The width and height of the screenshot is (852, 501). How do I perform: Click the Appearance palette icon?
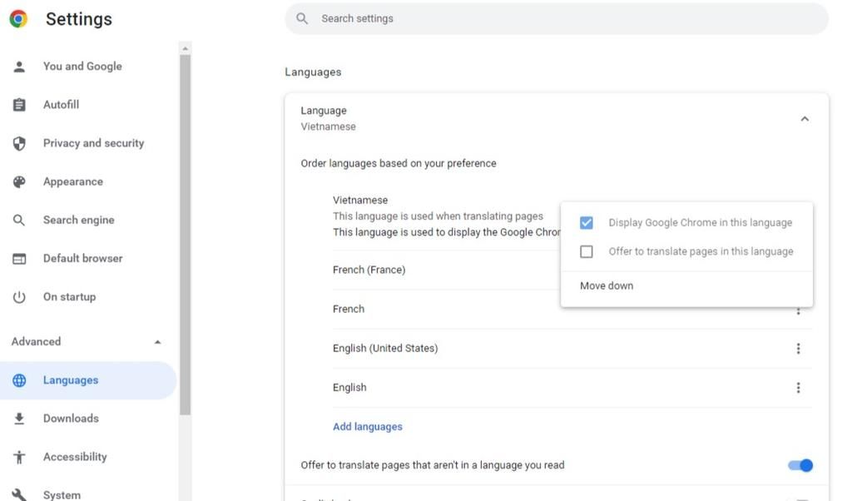pyautogui.click(x=19, y=181)
